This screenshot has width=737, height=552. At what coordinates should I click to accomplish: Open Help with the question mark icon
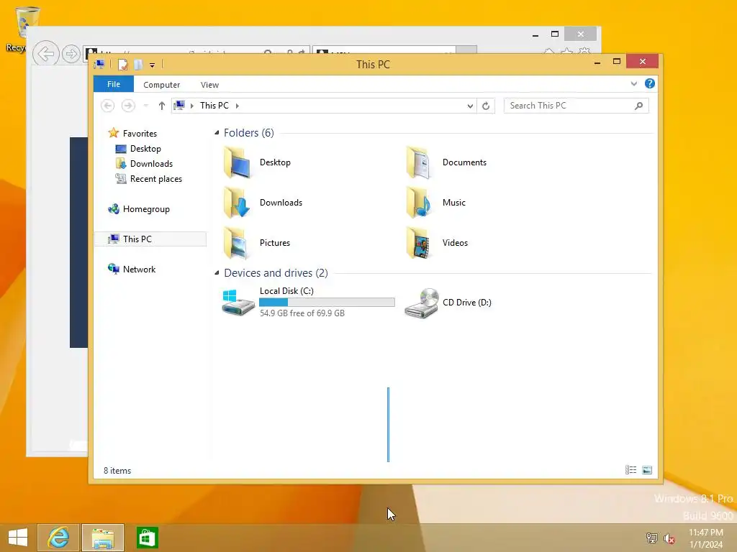click(650, 83)
